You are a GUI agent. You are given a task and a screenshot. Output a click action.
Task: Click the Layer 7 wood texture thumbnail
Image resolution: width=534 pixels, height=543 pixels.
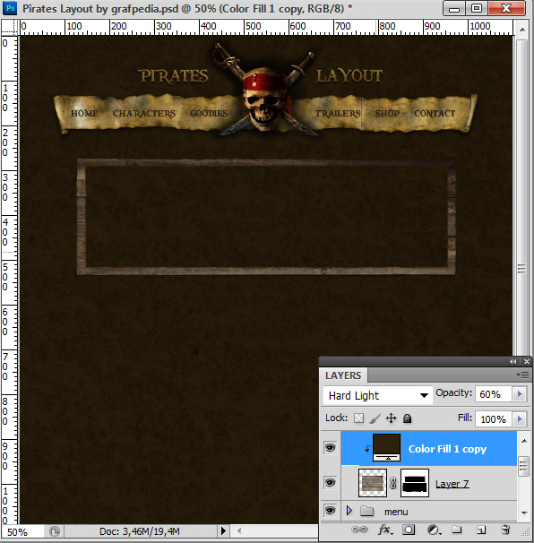pyautogui.click(x=373, y=483)
